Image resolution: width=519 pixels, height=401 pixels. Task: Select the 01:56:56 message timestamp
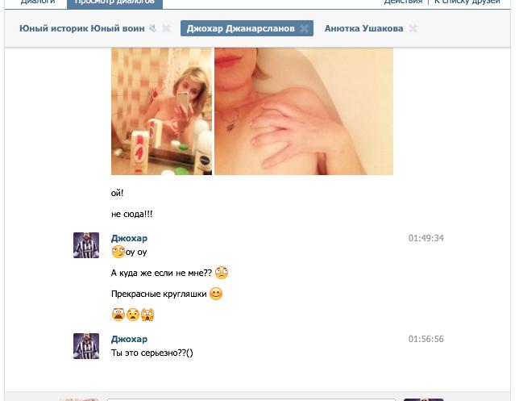426,339
